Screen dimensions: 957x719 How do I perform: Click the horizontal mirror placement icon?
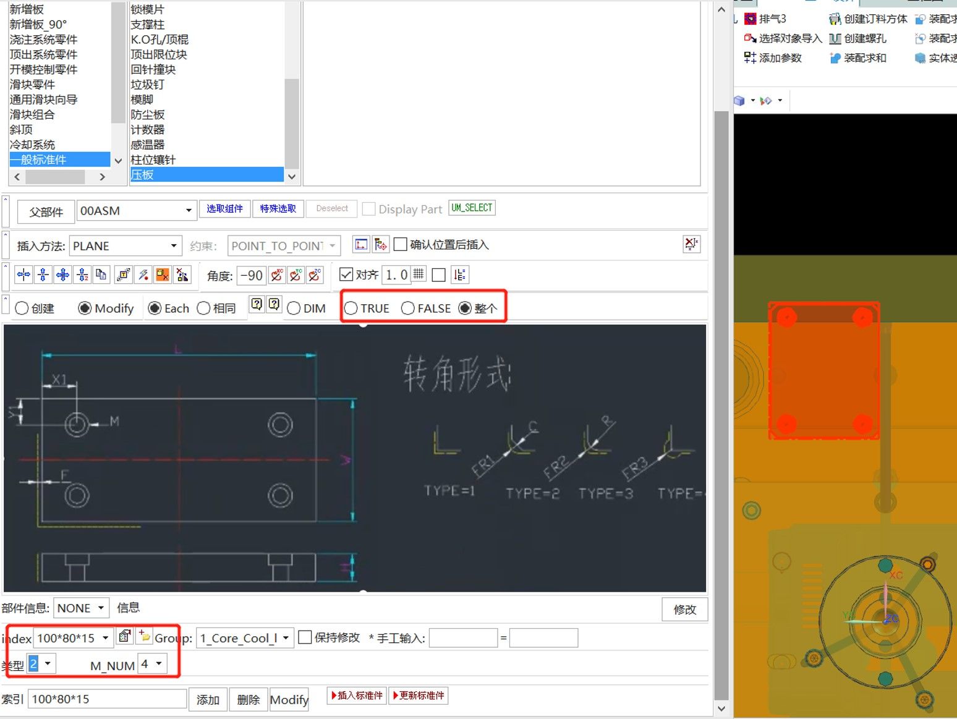[23, 274]
